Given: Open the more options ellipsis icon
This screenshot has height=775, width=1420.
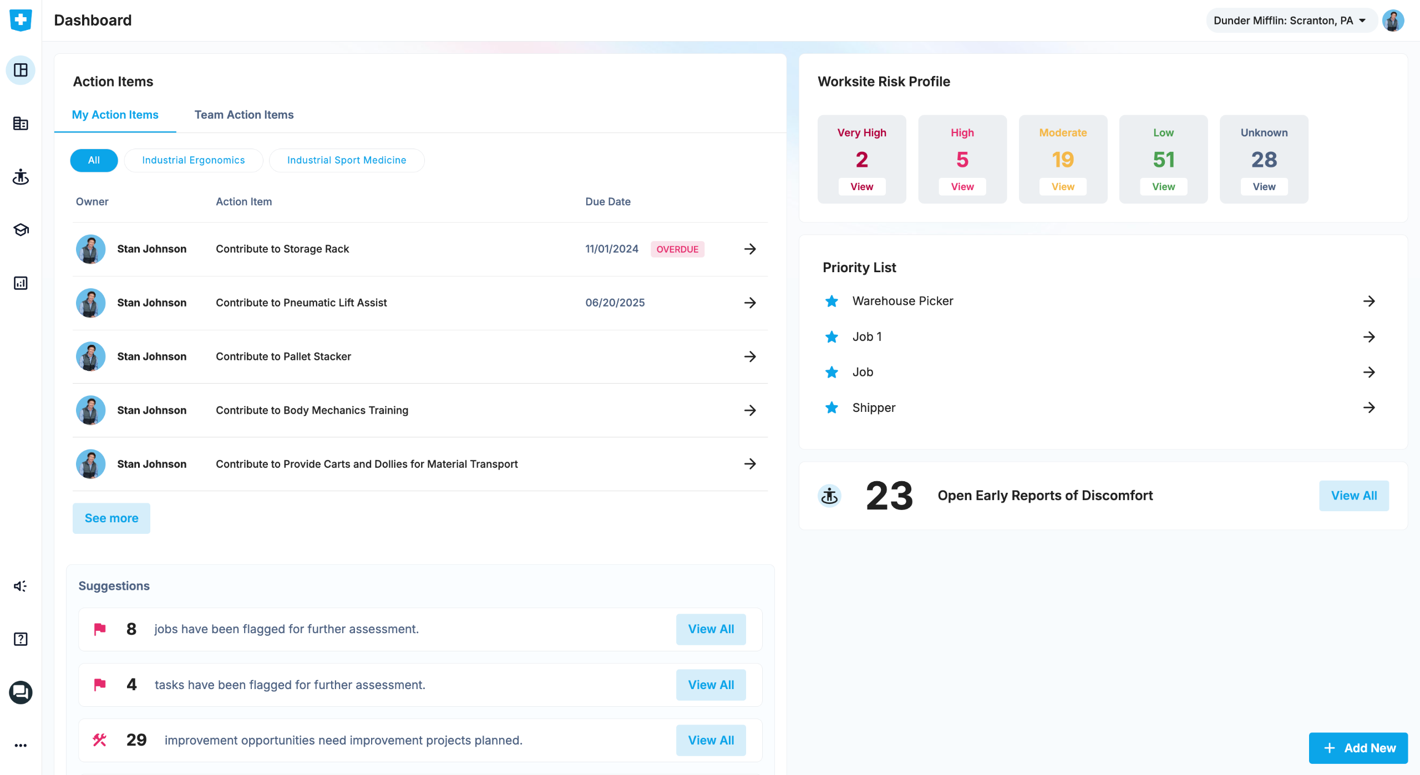Looking at the screenshot, I should click(x=21, y=746).
